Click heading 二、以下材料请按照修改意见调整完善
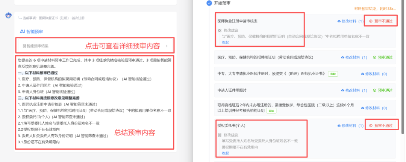Viewport: 406px width, 162px height. [48, 98]
